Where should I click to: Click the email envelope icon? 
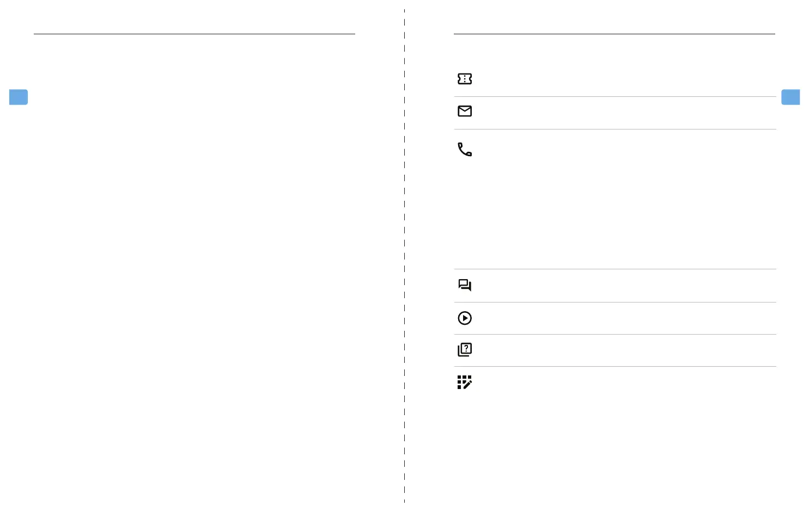[464, 111]
